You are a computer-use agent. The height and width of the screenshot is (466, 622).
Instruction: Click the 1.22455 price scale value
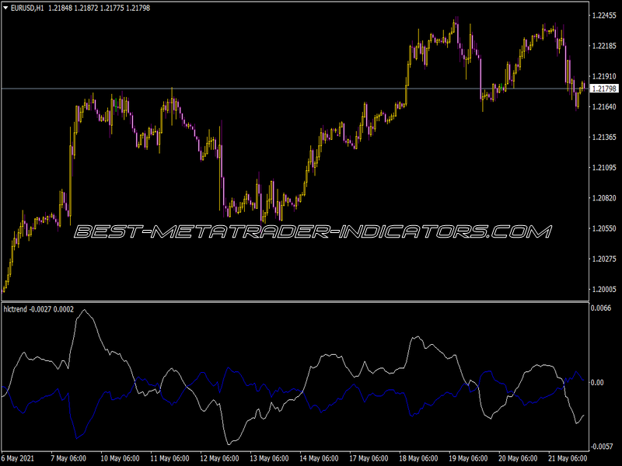(x=604, y=16)
